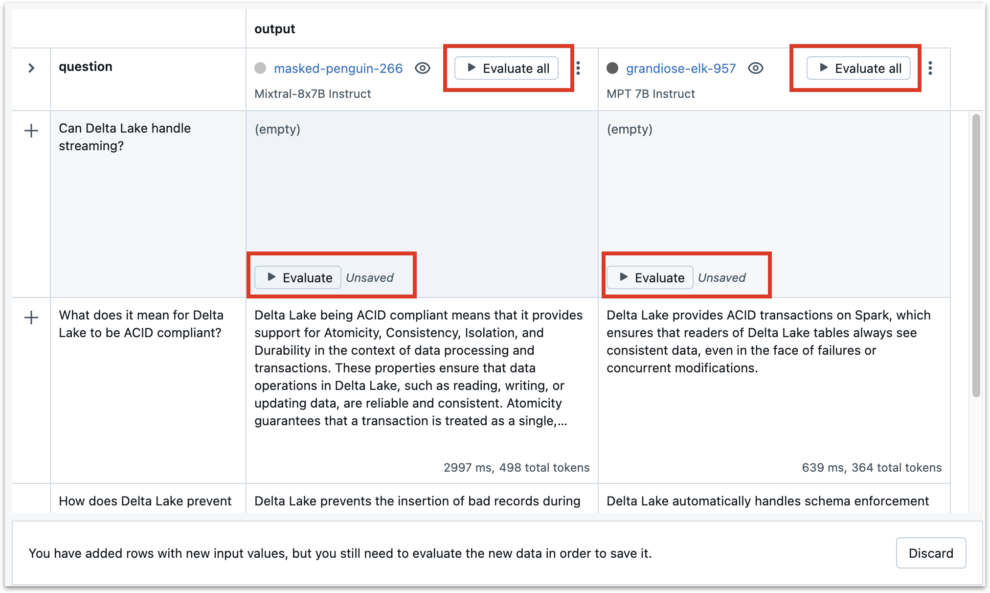
Task: Evaluate streaming question for MPT 7B Instruct
Action: [650, 277]
